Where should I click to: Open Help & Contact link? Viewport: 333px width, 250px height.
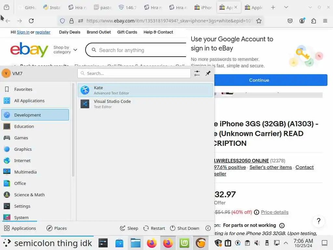coord(158,32)
